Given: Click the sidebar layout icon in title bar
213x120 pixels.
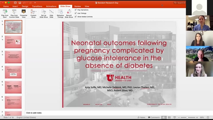Looking at the screenshot, I should (15, 3).
